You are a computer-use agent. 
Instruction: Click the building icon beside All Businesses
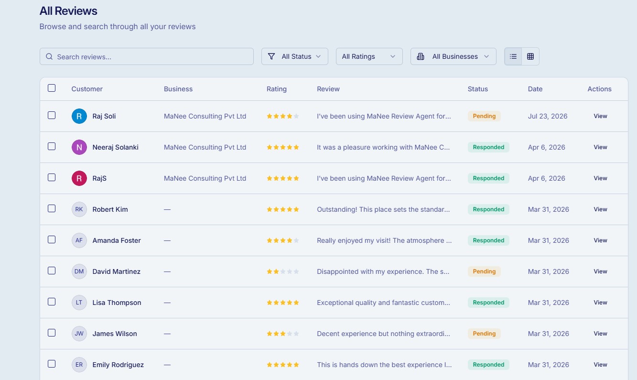421,56
